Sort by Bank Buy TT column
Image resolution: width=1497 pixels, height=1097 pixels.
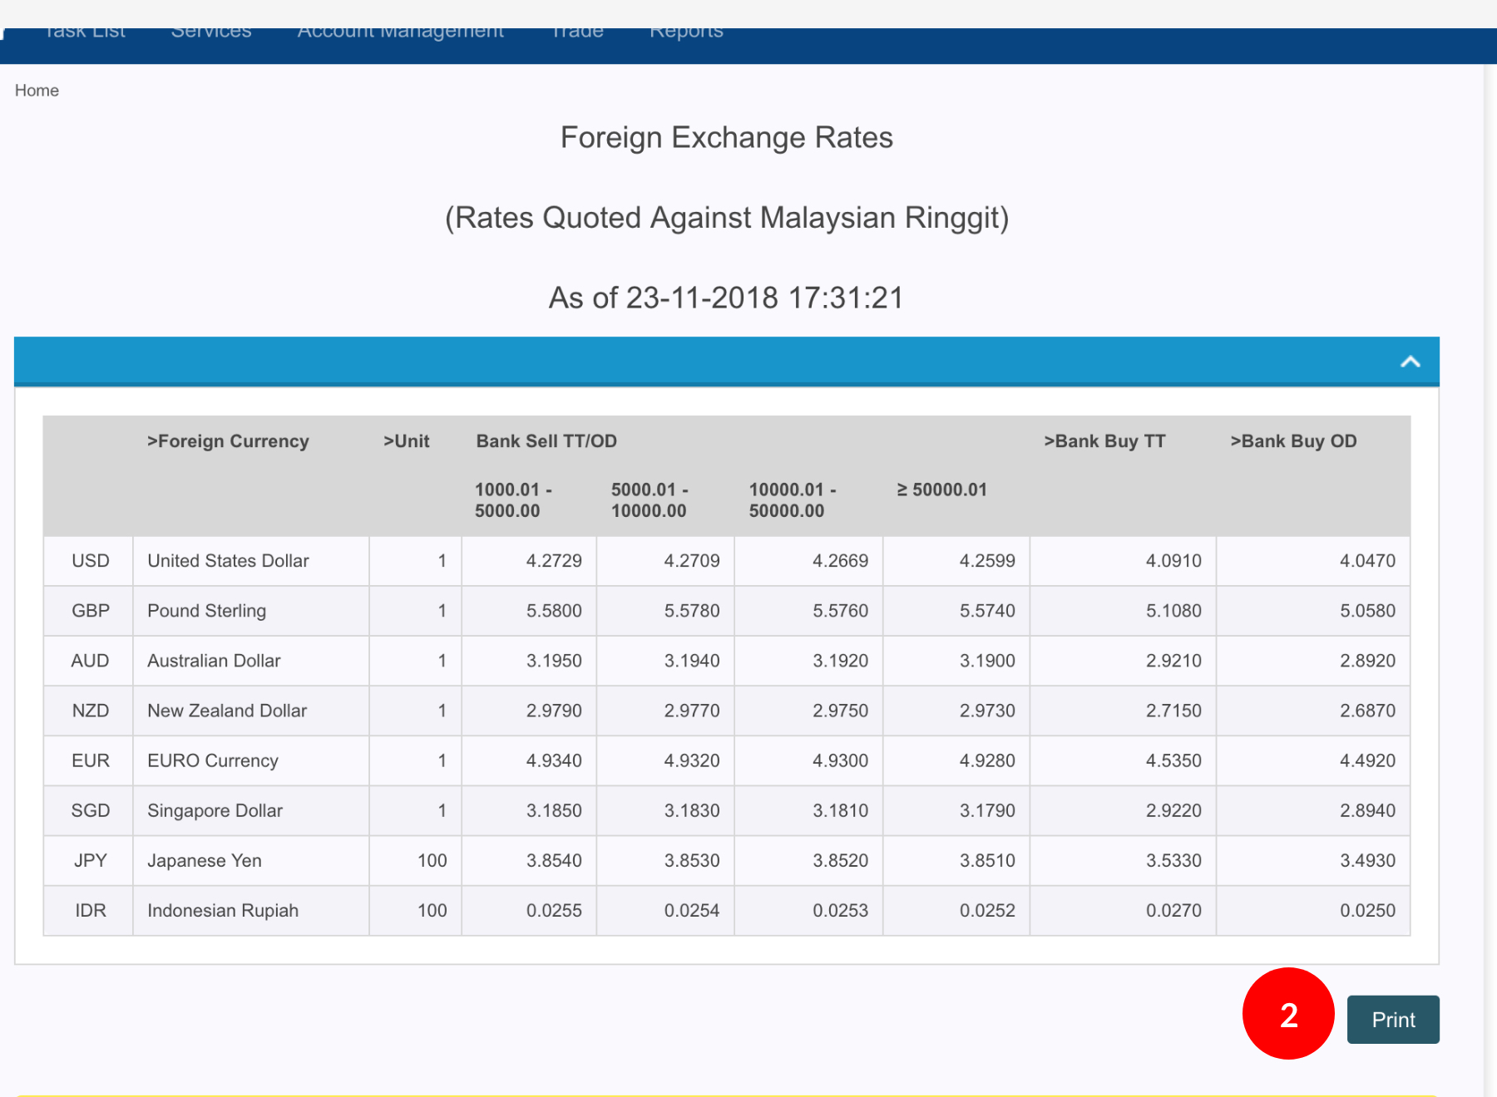click(1104, 441)
